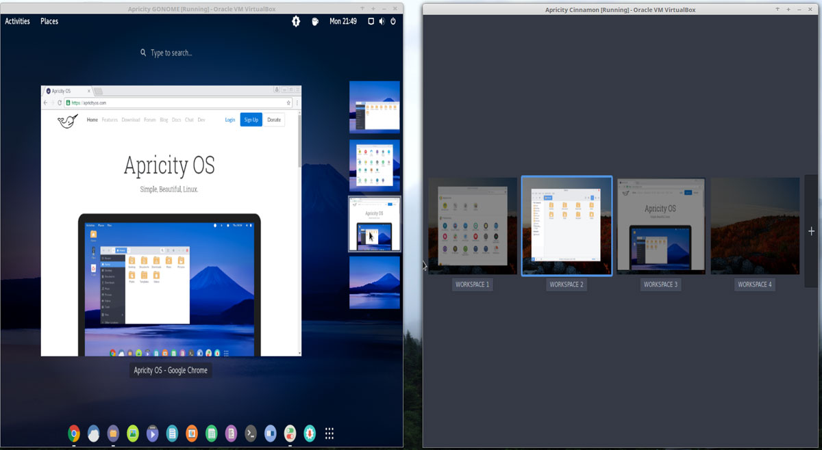Image resolution: width=822 pixels, height=450 pixels.
Task: Click the blue Sign Up button
Action: click(x=251, y=120)
